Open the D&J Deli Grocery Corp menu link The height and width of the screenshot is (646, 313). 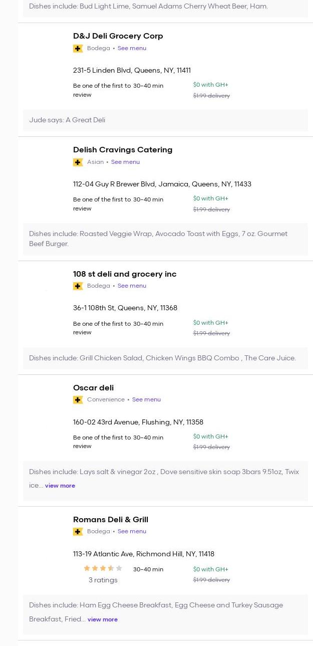(132, 49)
